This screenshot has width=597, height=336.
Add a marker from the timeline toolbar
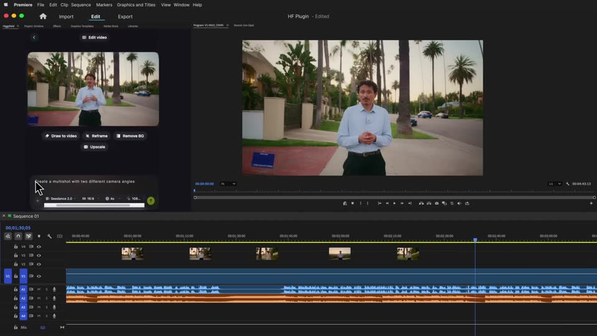coord(39,236)
